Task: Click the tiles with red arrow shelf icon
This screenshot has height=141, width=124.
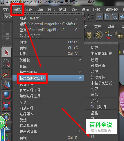Action: pos(109,35)
